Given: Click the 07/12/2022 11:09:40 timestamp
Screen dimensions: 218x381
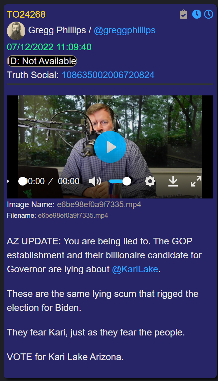Looking at the screenshot, I should click(x=49, y=47).
